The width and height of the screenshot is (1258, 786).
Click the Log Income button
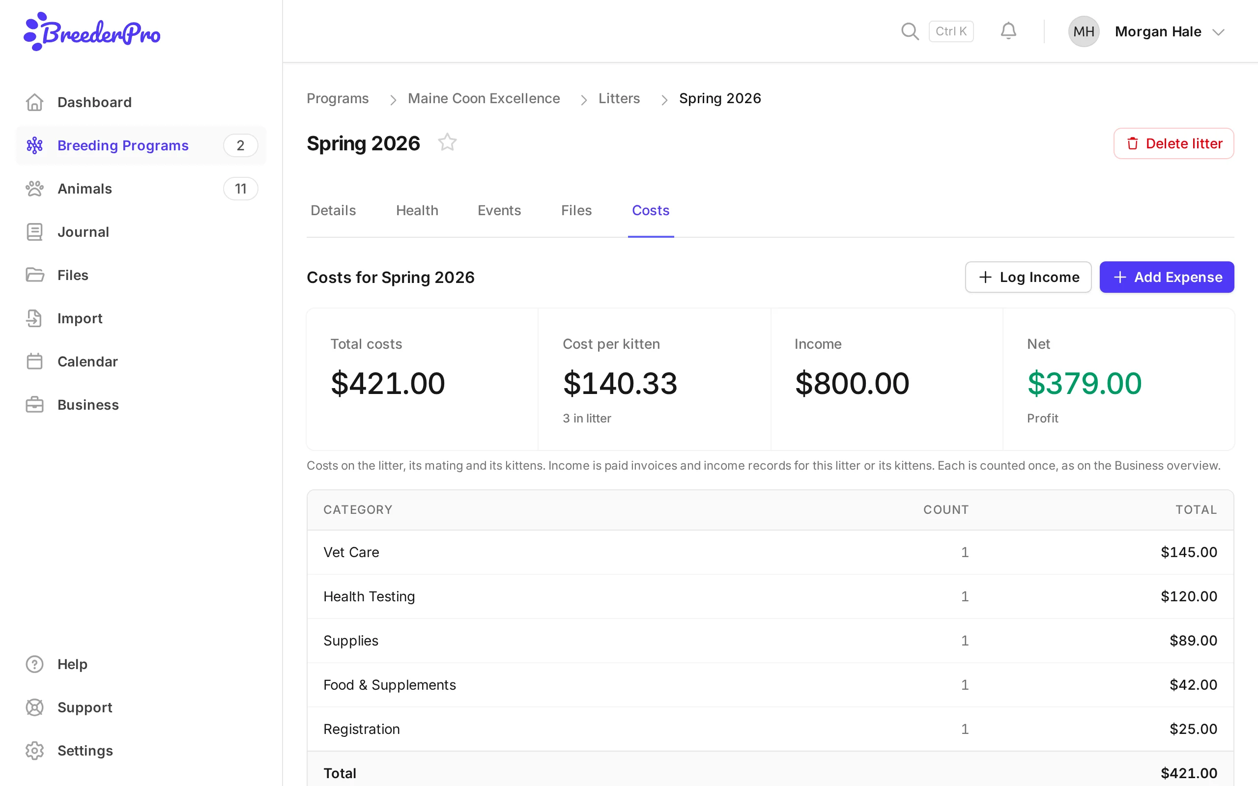1028,277
